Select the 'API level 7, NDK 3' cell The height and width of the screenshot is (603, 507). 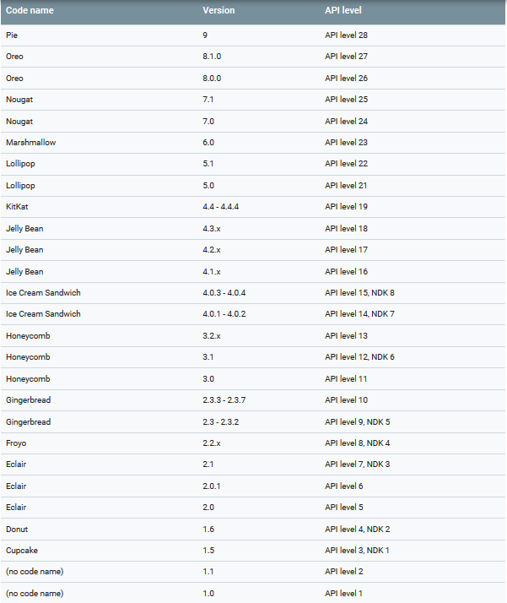point(357,464)
